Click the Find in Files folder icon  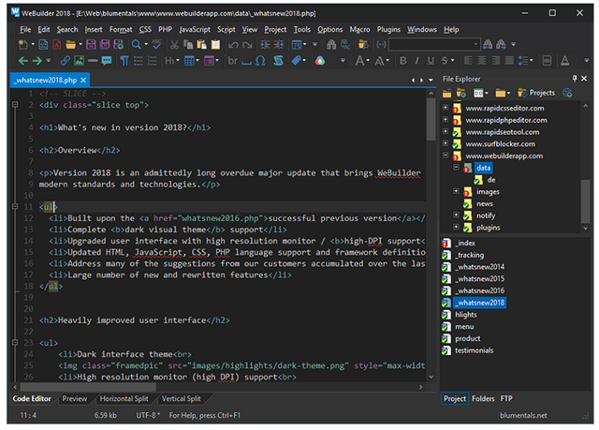tap(363, 45)
